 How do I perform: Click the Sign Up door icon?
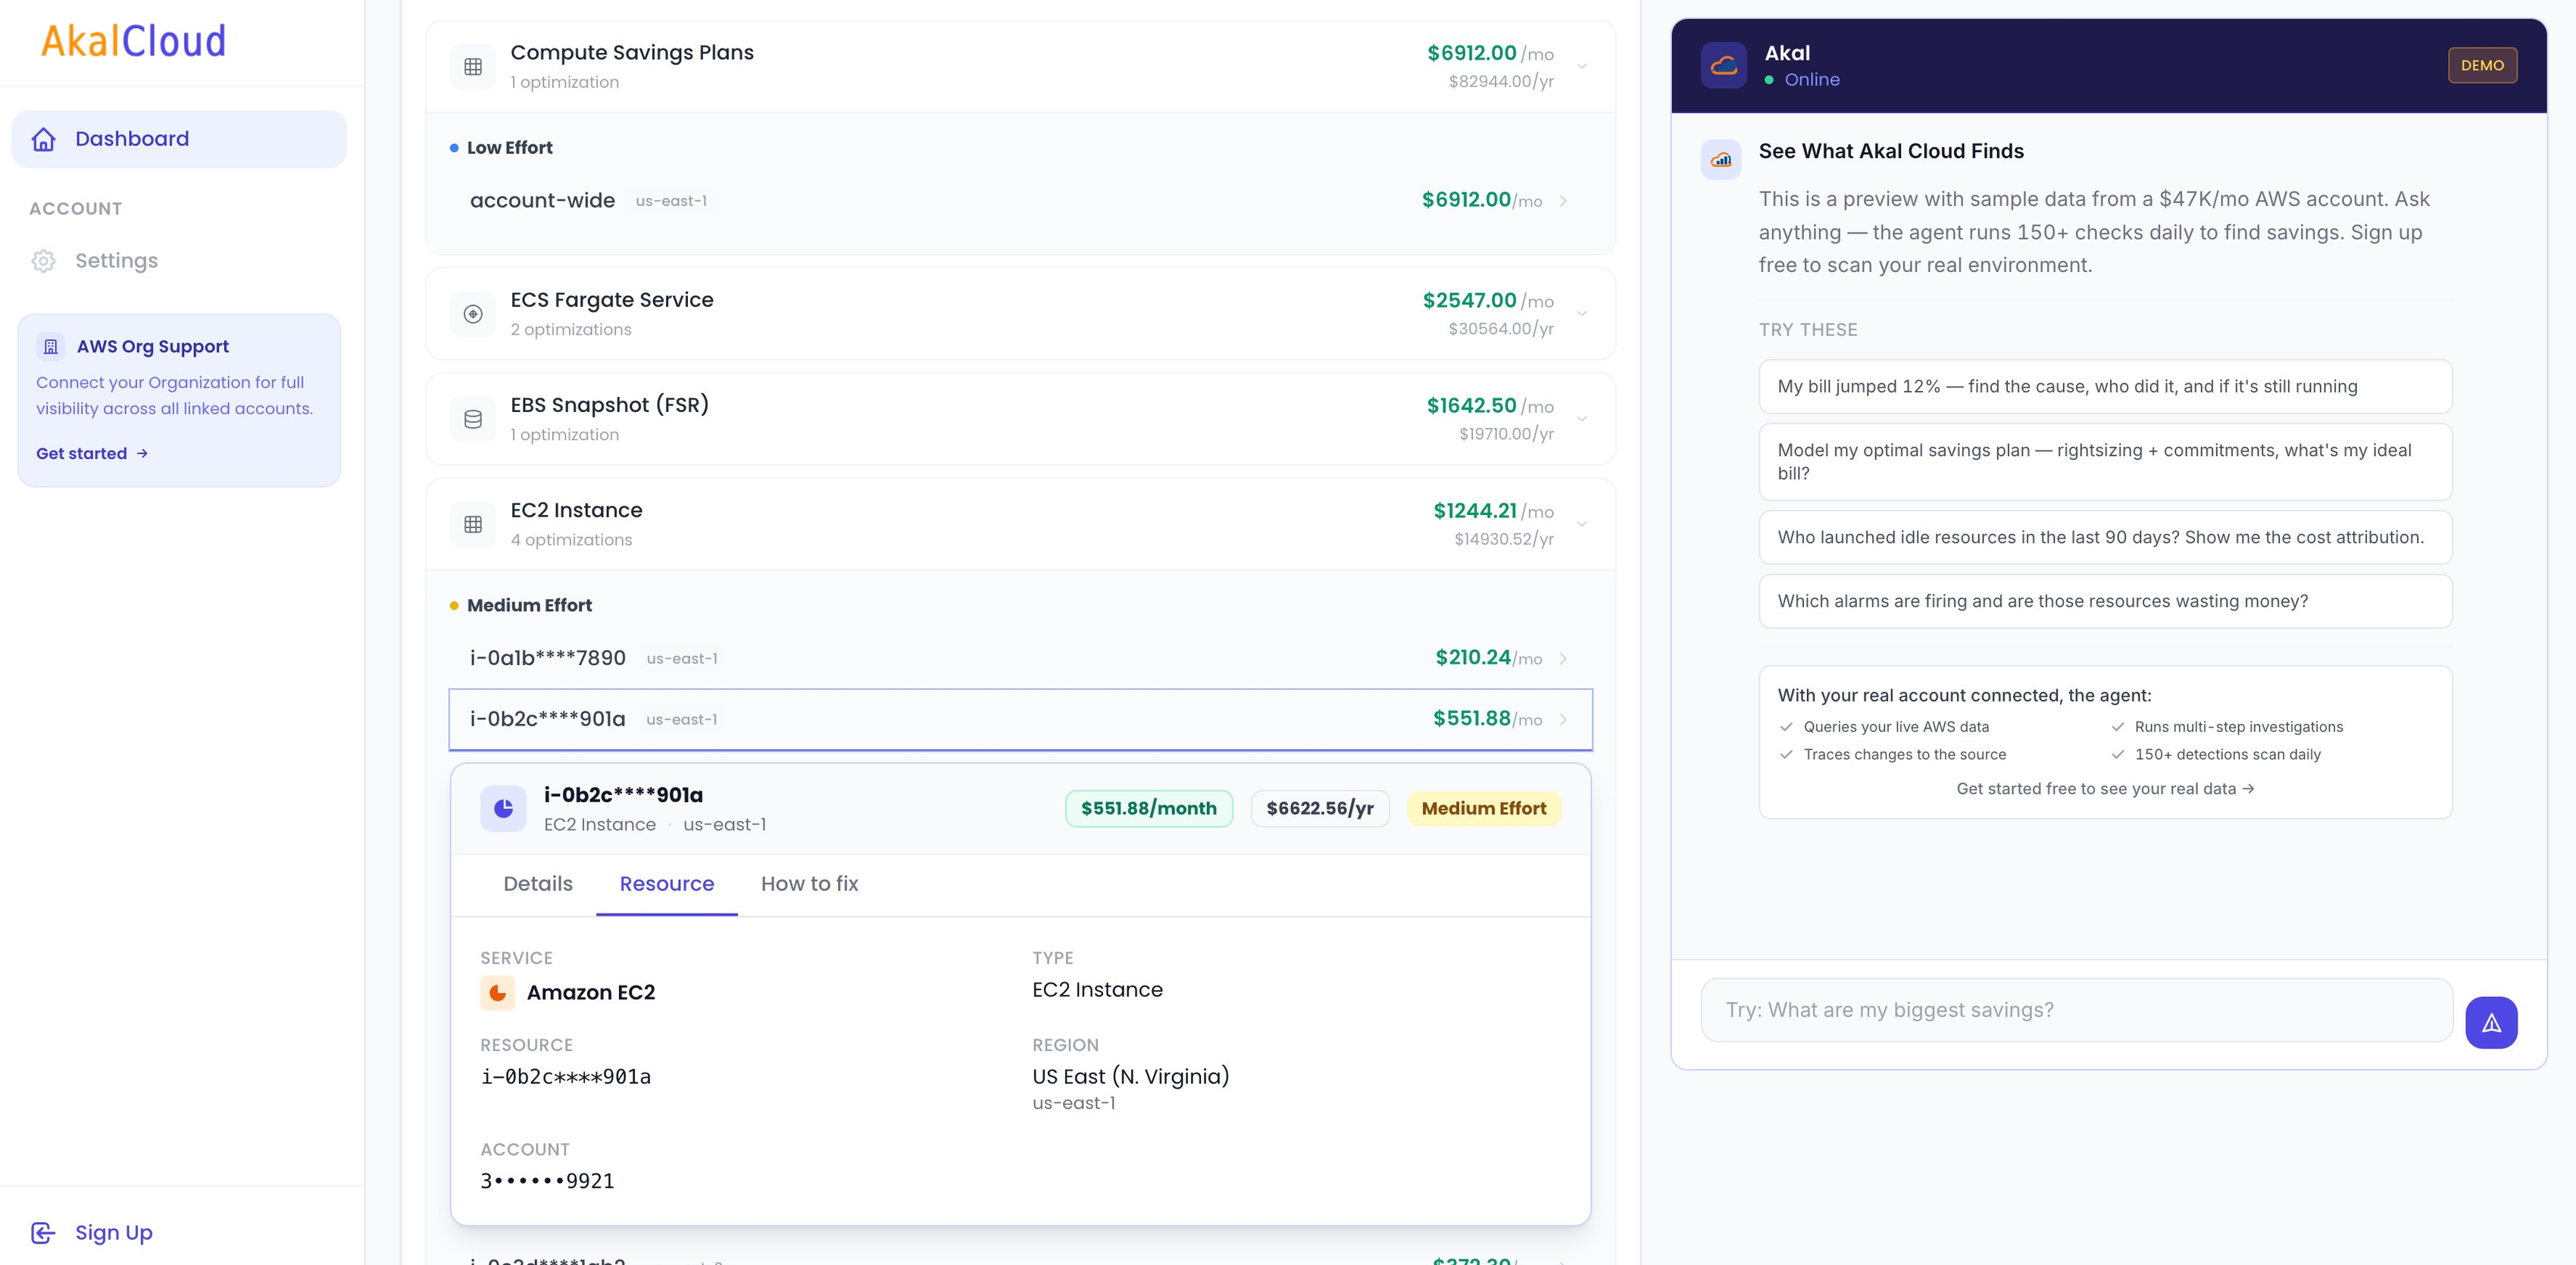click(44, 1233)
